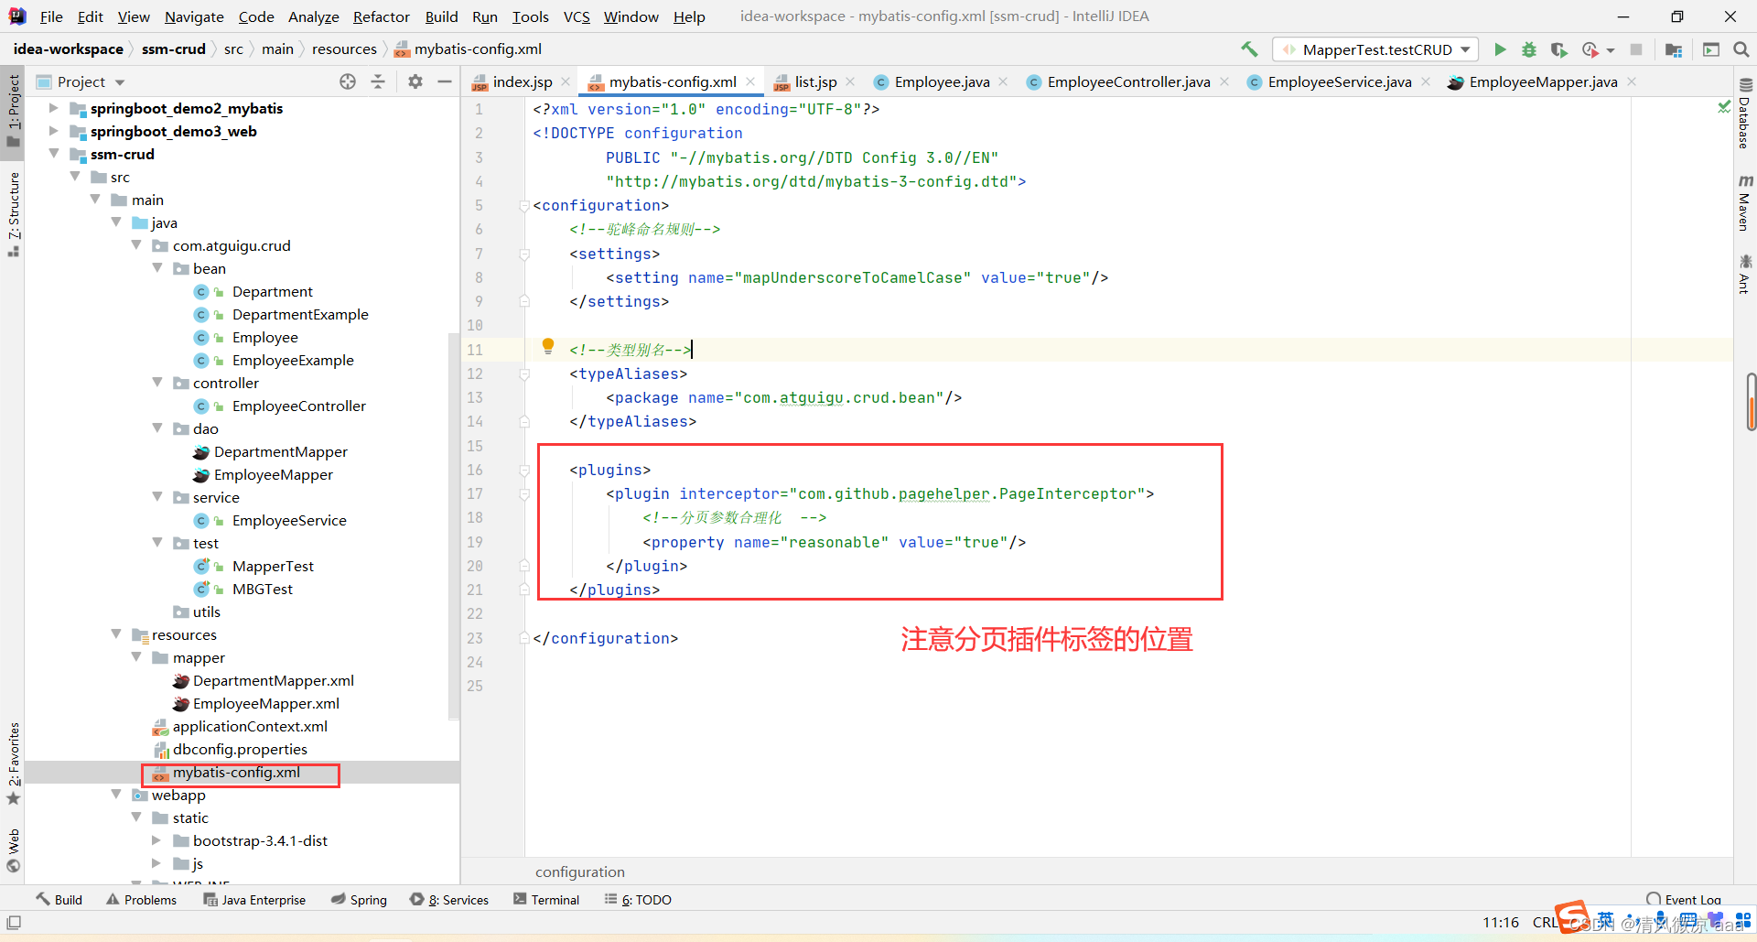Expand the springboot_demo3_web module
Image resolution: width=1757 pixels, height=942 pixels.
coord(54,131)
